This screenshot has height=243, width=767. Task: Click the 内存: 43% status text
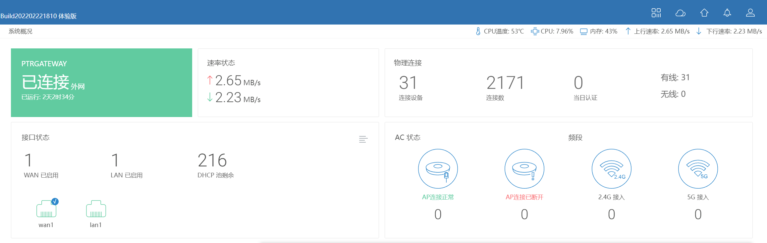(x=603, y=31)
